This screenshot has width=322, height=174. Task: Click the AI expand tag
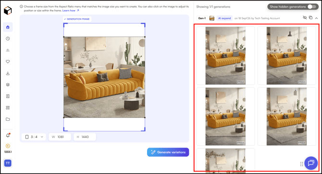coord(224,18)
